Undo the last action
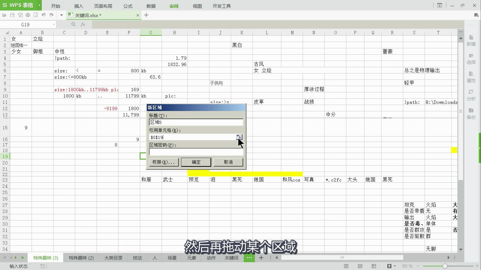The height and width of the screenshot is (270, 481). [44, 15]
